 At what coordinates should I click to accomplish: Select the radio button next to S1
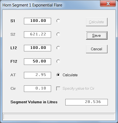[58, 21]
